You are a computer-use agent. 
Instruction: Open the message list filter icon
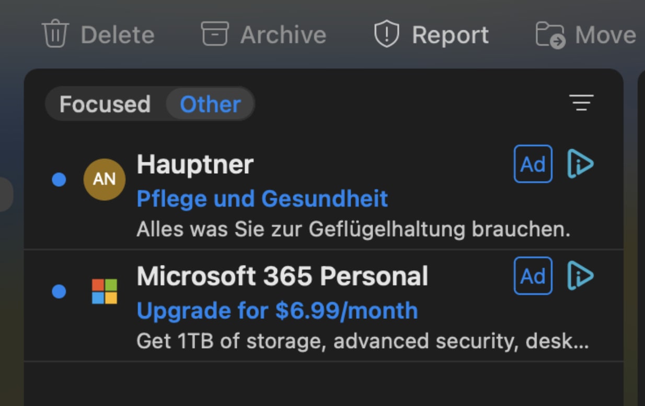click(x=581, y=103)
